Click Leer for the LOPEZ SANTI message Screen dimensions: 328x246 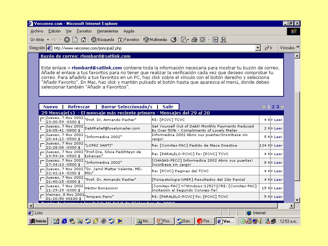point(278,146)
